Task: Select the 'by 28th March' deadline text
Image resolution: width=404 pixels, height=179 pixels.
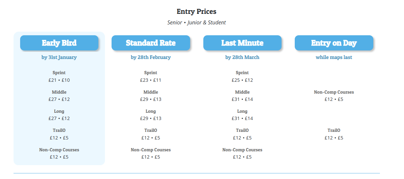Action: [242, 57]
